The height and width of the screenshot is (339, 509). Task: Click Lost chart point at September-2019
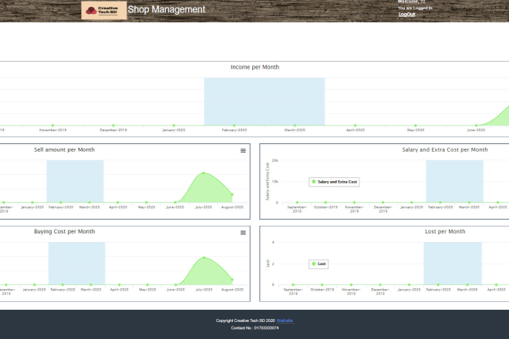coord(293,285)
